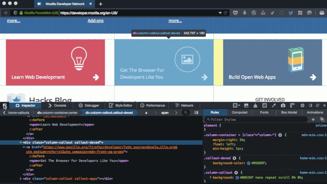This screenshot has width=327, height=184.
Task: Open a new browser tab with plus
Action: click(101, 4)
